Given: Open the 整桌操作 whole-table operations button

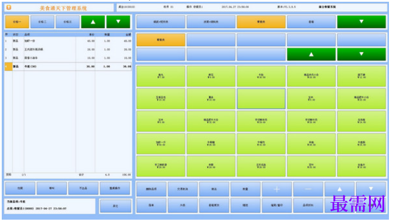Looking at the screenshot, I should click(115, 188).
